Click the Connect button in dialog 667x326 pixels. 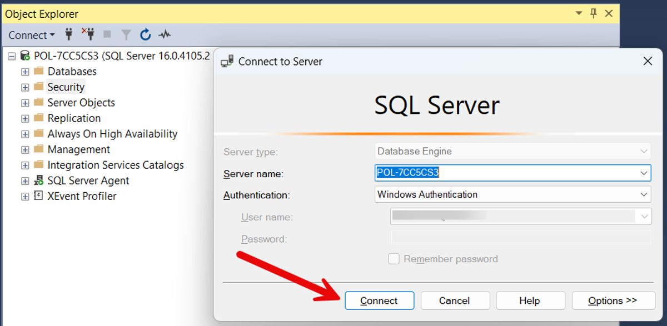click(379, 300)
